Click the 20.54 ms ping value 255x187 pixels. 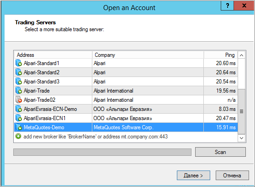(226, 82)
